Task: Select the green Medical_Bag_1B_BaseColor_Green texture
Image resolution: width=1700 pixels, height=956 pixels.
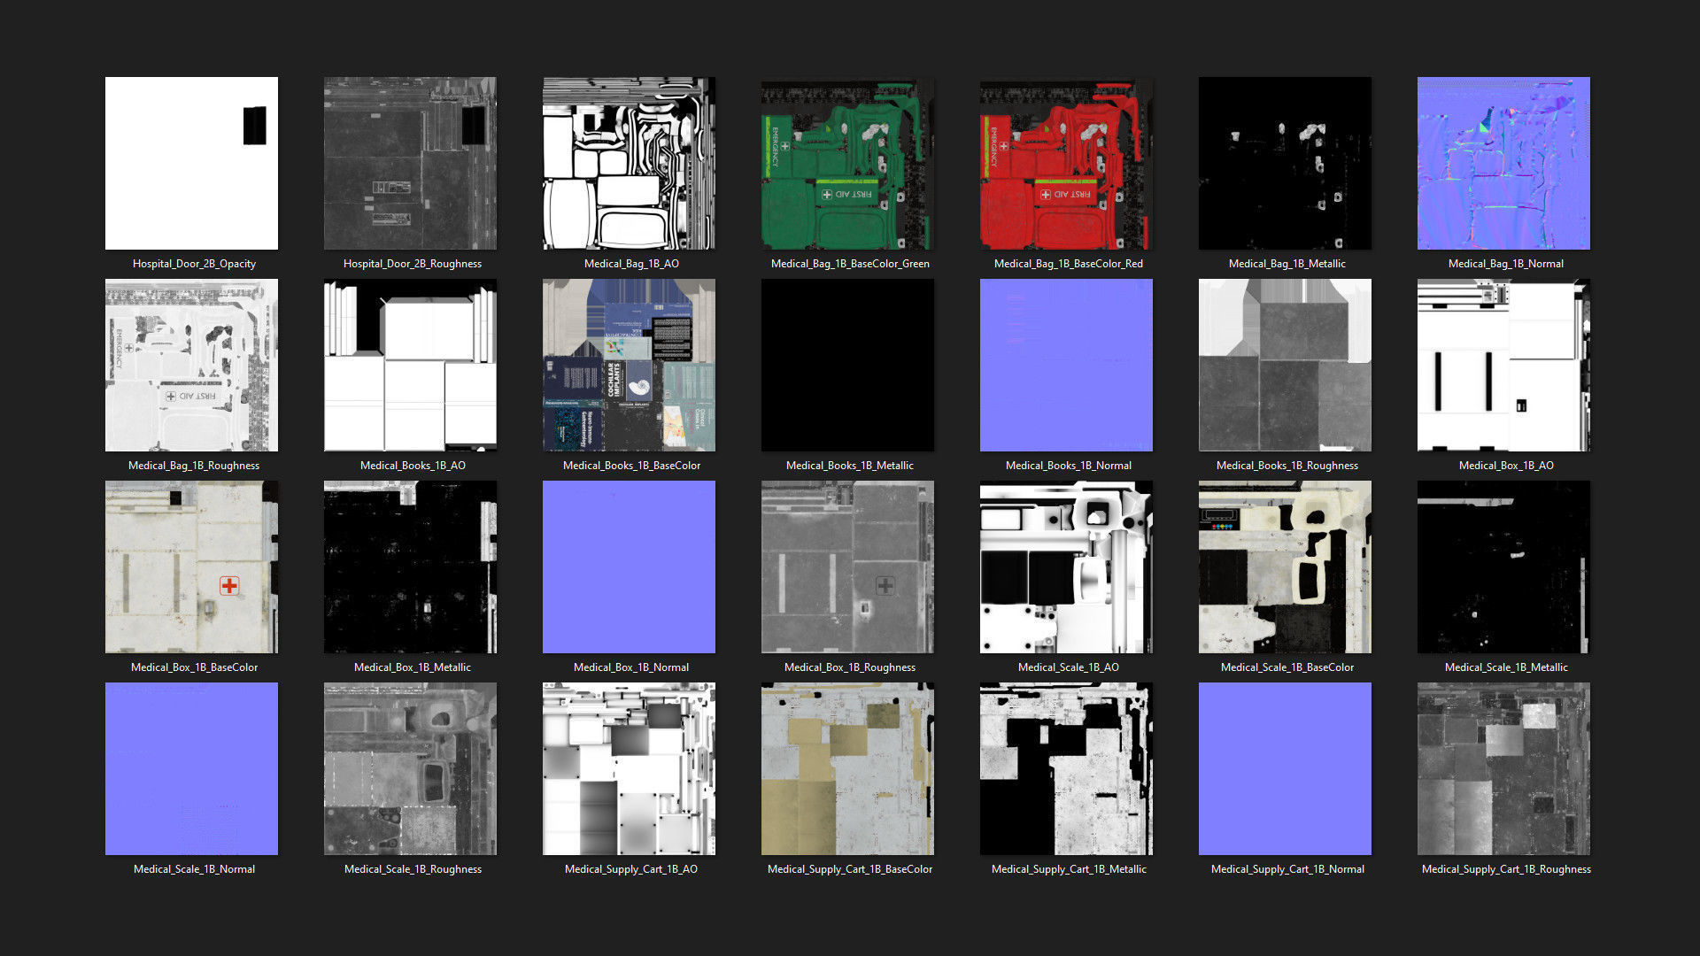Action: pos(847,163)
